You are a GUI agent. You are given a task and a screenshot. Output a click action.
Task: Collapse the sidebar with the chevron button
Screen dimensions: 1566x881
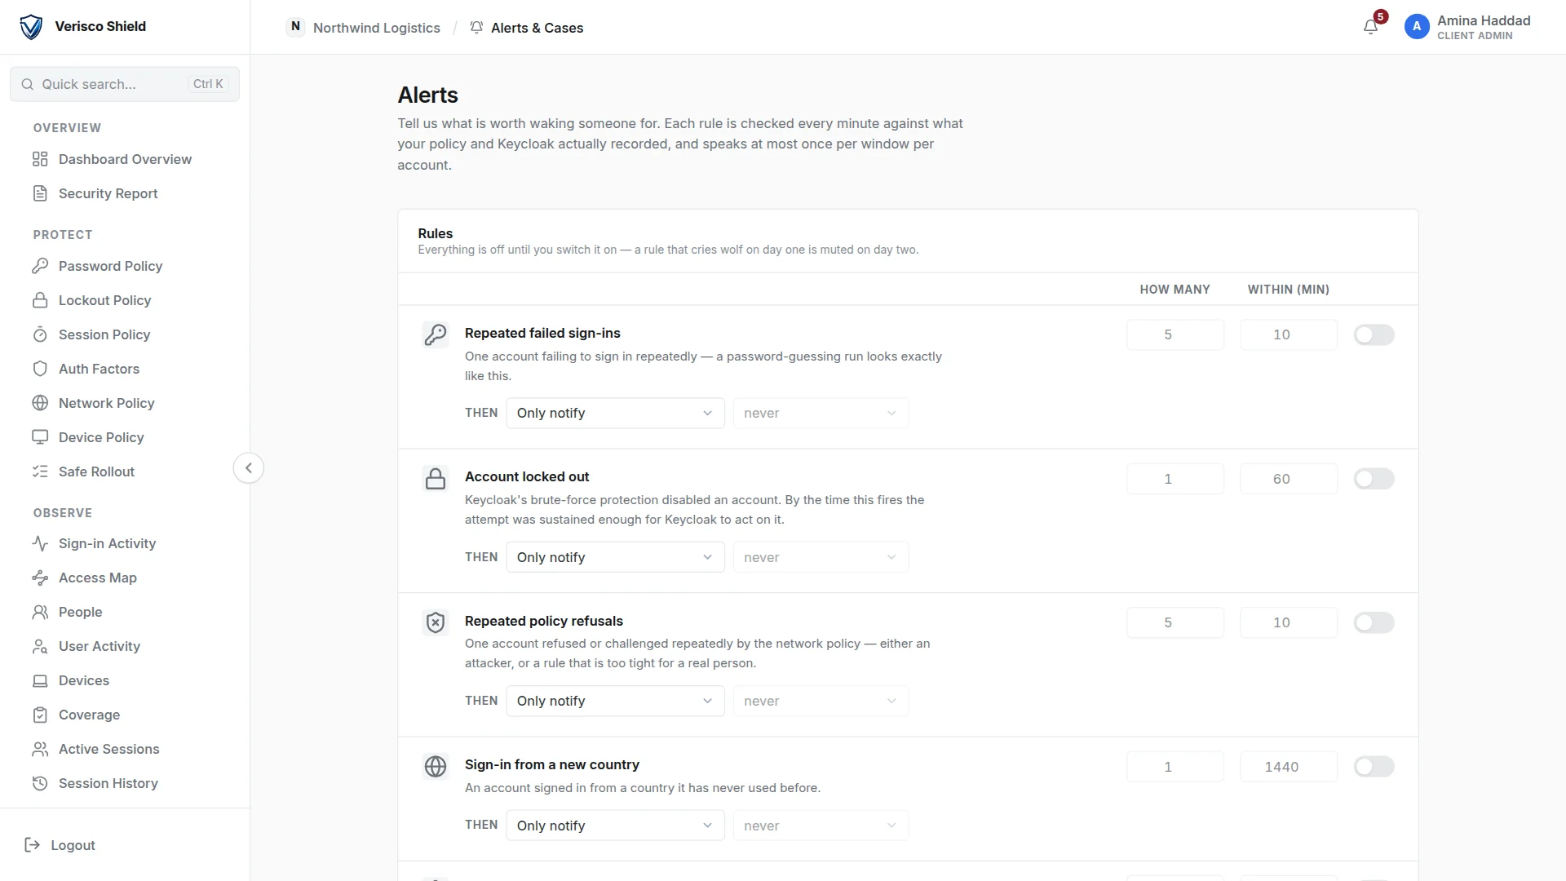coord(249,468)
